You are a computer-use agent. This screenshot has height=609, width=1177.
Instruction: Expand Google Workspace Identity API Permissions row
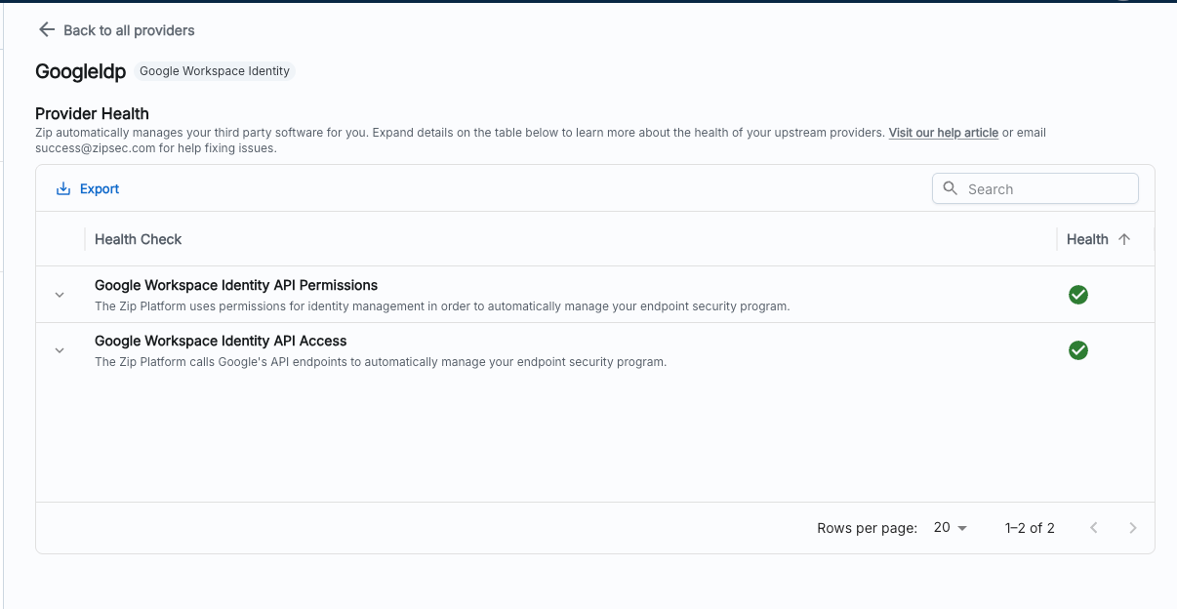click(60, 295)
